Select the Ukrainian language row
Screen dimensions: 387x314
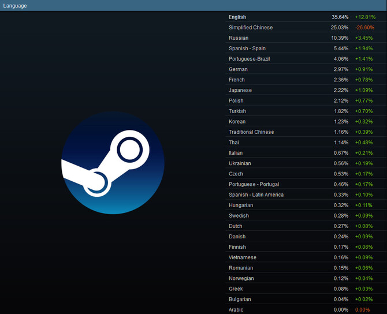306,163
